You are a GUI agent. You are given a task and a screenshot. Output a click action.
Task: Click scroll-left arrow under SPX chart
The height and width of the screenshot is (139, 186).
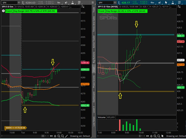[x=2, y=136]
